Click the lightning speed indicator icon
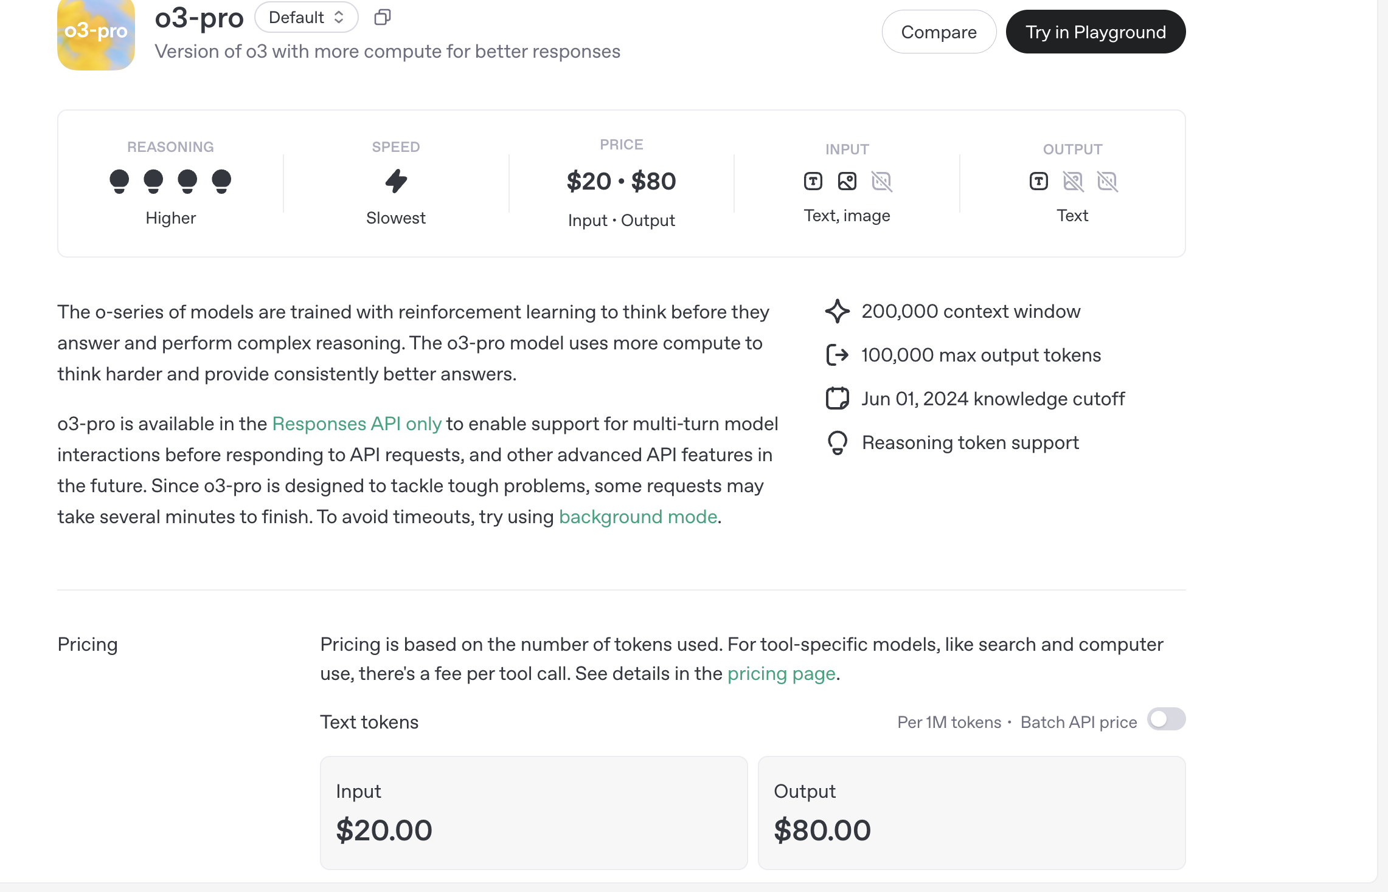1388x892 pixels. point(395,182)
